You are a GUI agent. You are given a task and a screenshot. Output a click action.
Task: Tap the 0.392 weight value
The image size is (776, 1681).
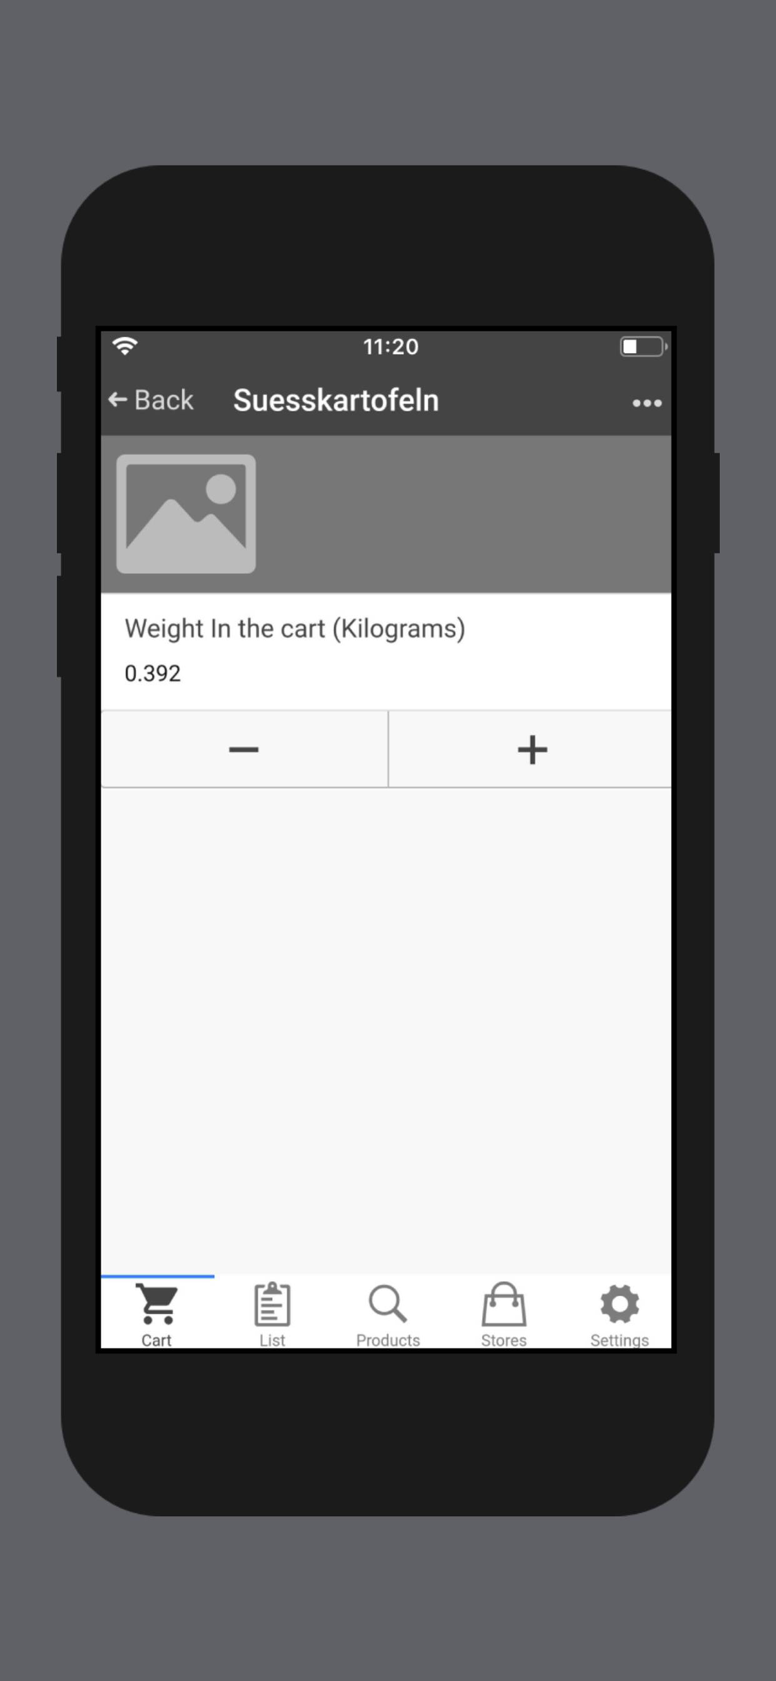click(153, 673)
